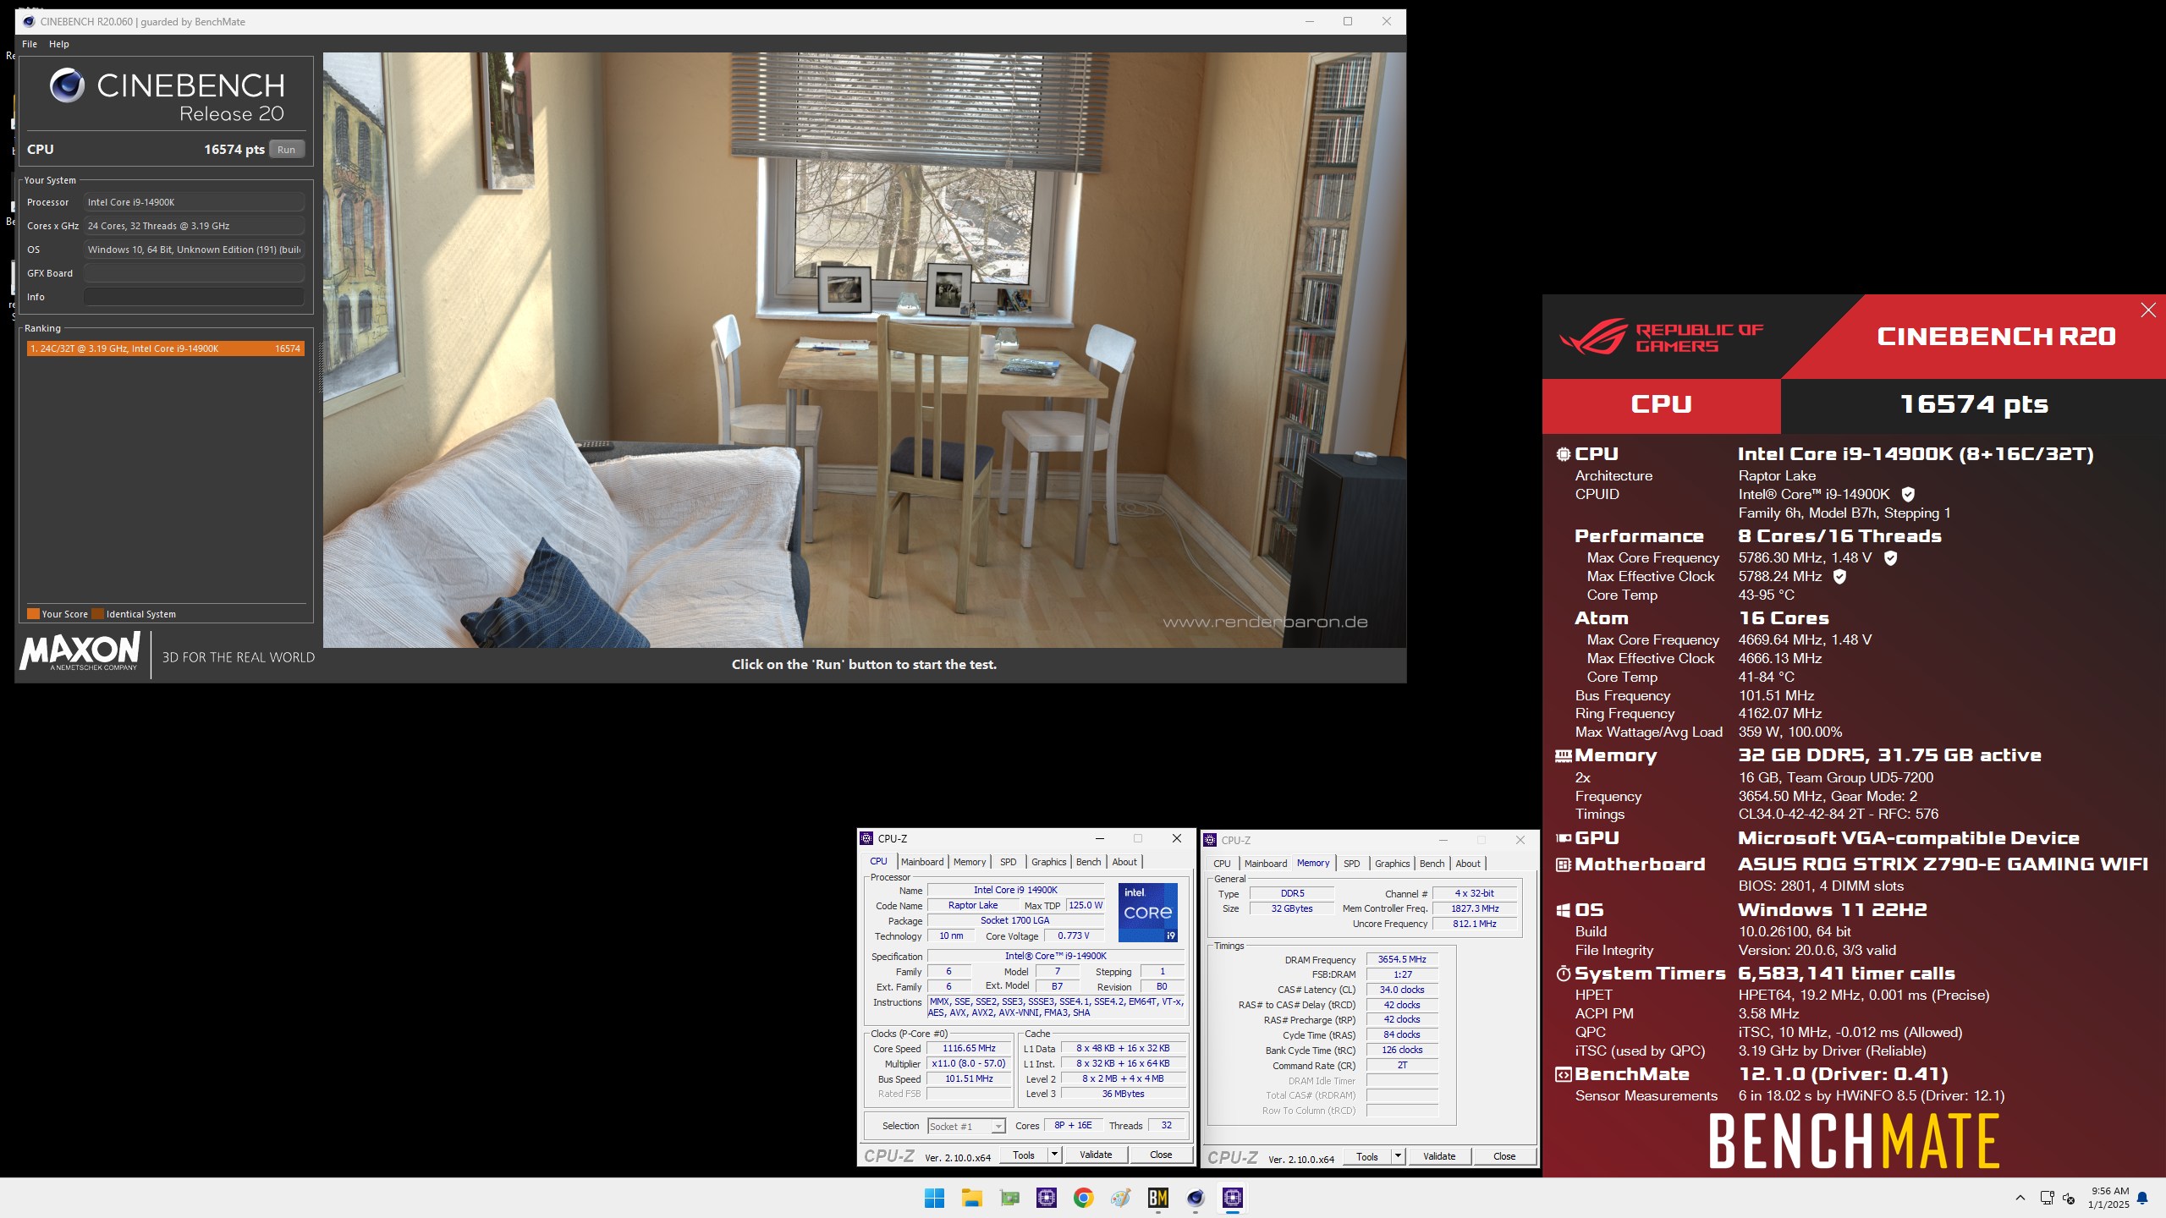Click the verified shield beside CPUID
This screenshot has width=2166, height=1218.
coord(1908,494)
